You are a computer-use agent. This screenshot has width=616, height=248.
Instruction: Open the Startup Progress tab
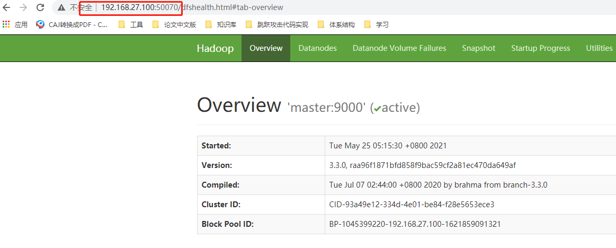click(x=541, y=48)
